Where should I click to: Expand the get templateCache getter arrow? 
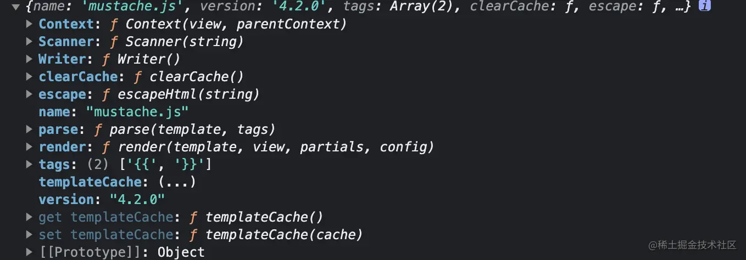tap(30, 217)
